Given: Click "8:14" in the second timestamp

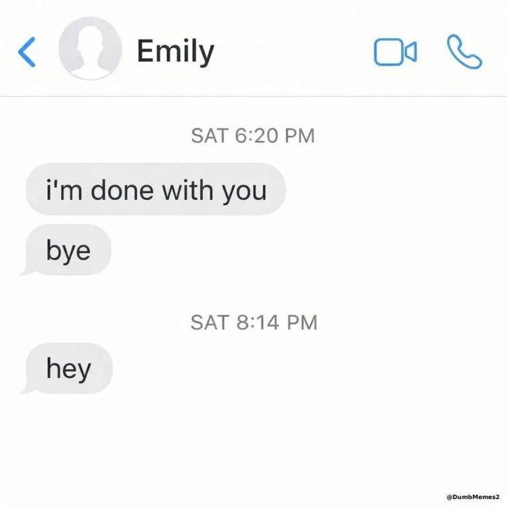Looking at the screenshot, I should pyautogui.click(x=258, y=322).
